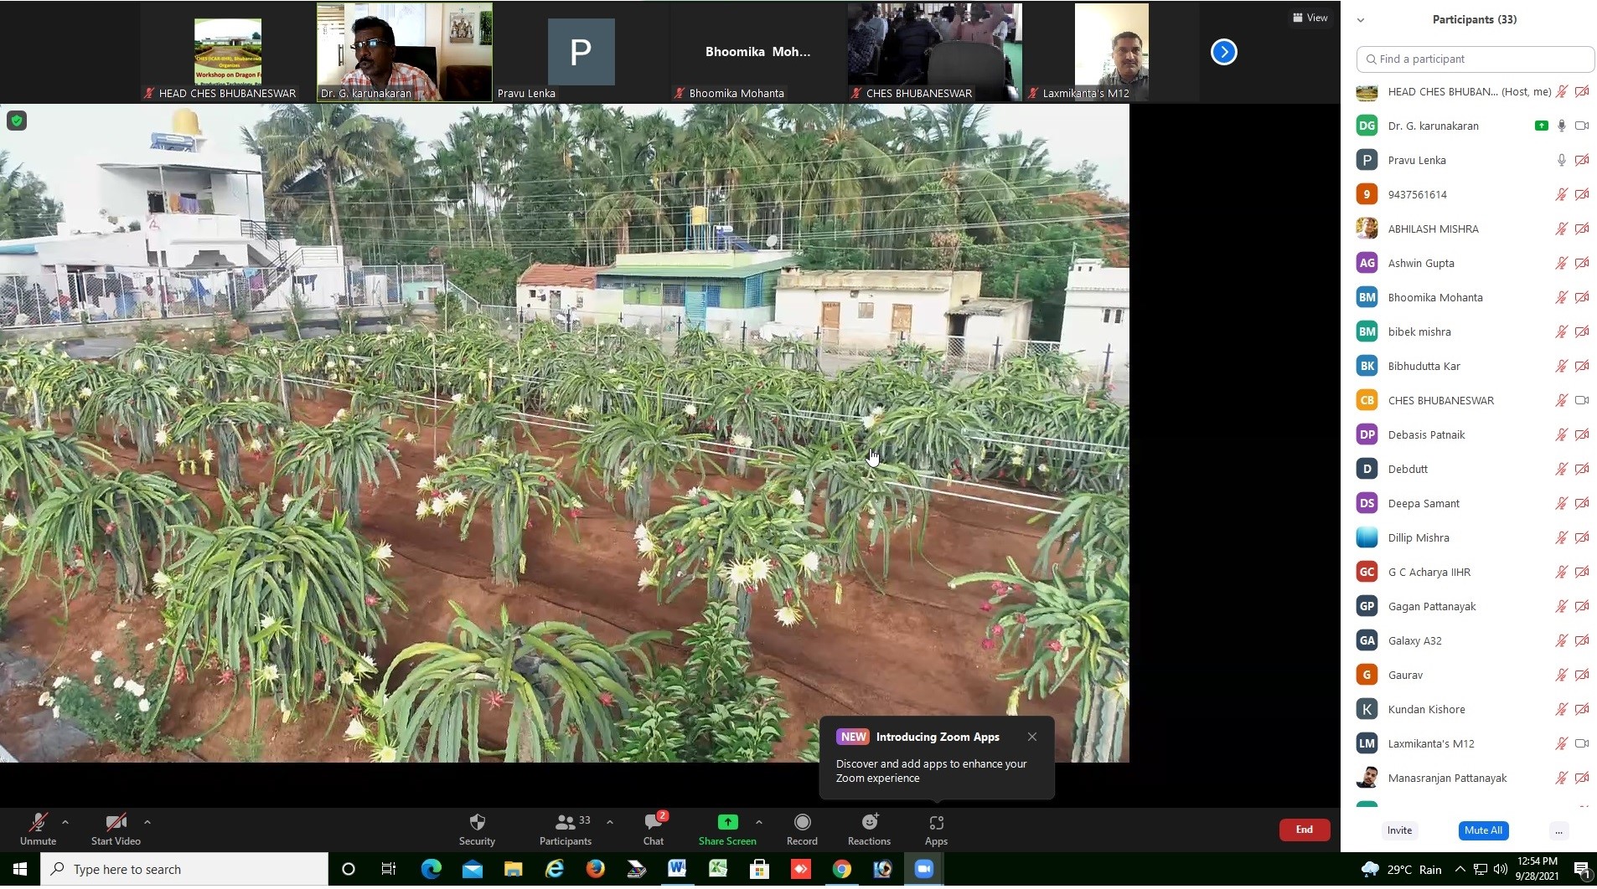Image resolution: width=1597 pixels, height=889 pixels.
Task: Toggle Start Video on
Action: (x=116, y=828)
